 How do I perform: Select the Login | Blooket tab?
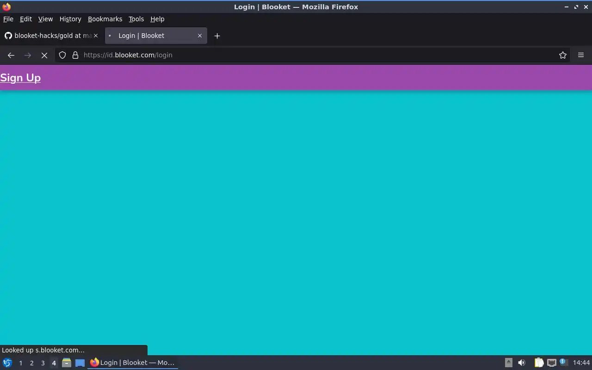156,36
